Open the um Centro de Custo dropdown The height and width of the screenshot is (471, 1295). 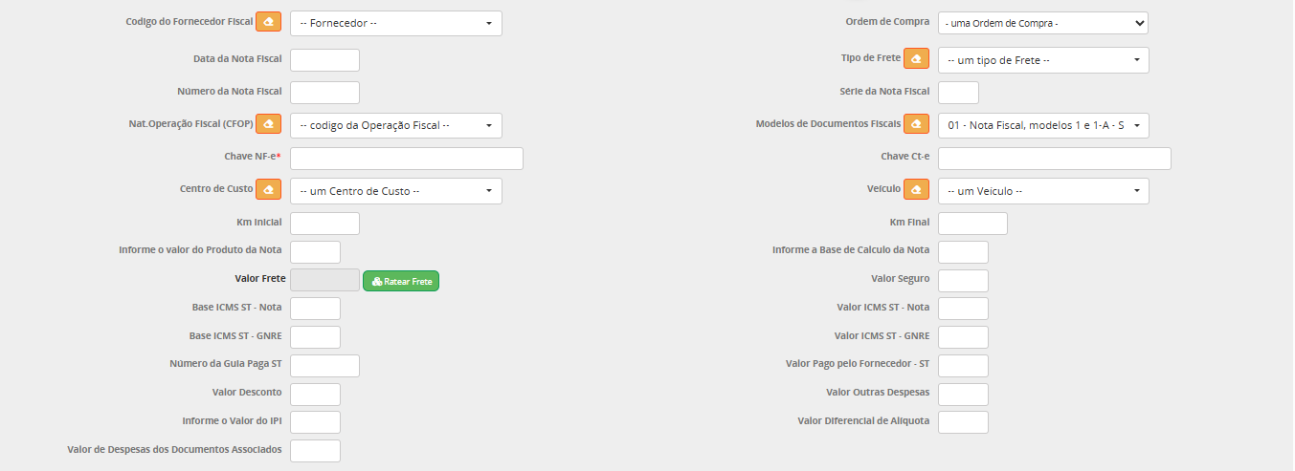[x=395, y=191]
